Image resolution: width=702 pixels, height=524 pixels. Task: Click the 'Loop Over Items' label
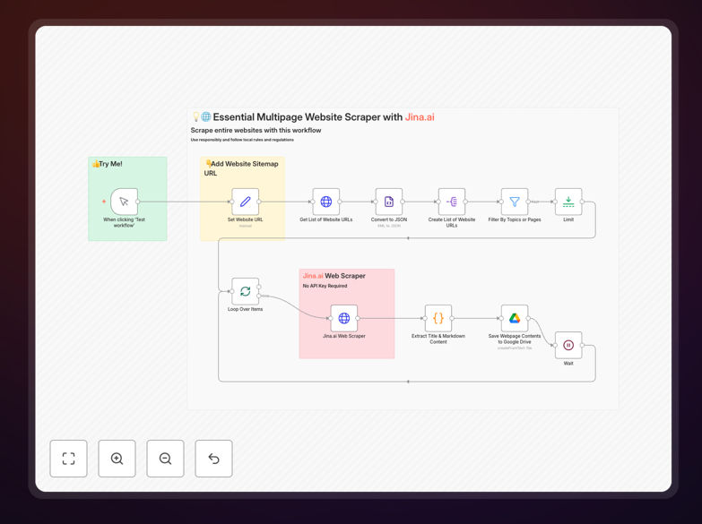(x=246, y=309)
